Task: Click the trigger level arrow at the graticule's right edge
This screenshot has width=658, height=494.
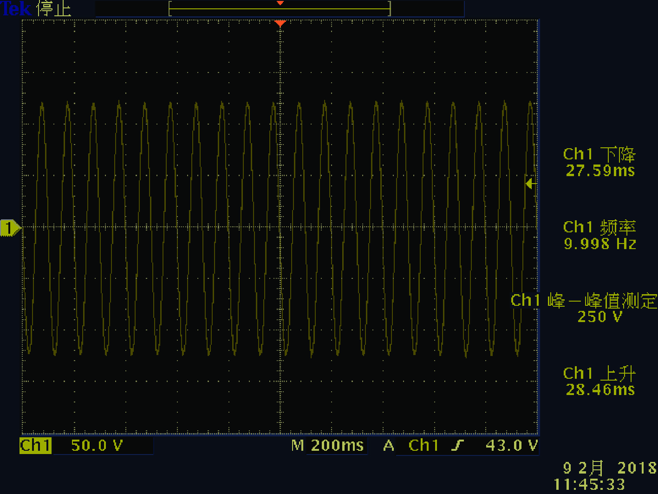Action: [x=531, y=184]
